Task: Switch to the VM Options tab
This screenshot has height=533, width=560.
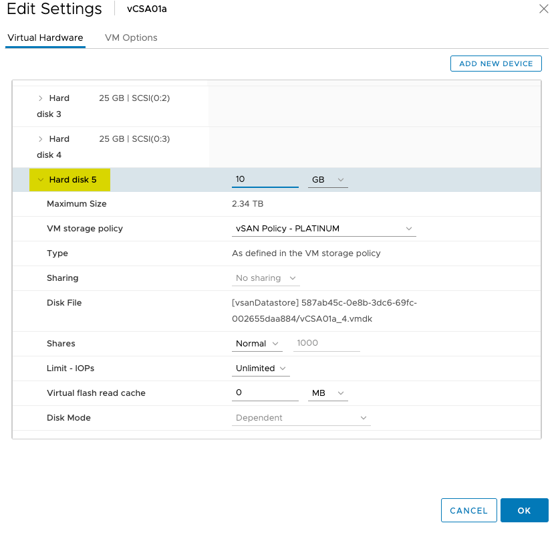Action: pyautogui.click(x=131, y=37)
